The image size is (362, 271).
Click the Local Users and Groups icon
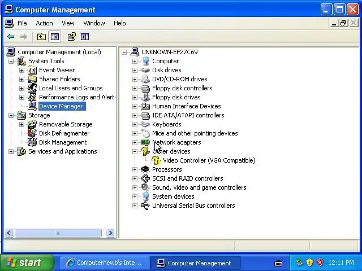click(32, 88)
